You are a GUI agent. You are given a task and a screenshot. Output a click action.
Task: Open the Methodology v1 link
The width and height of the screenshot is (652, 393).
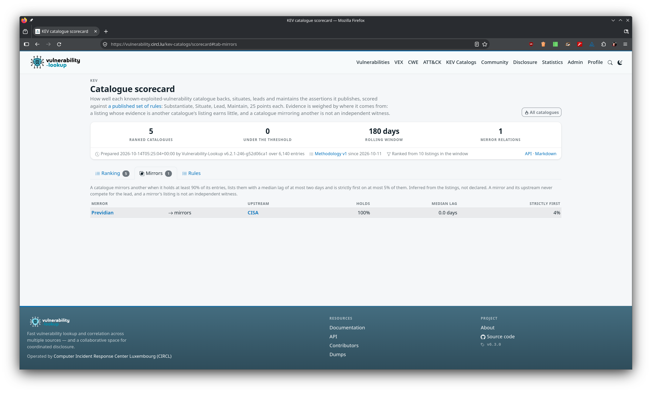click(x=331, y=154)
